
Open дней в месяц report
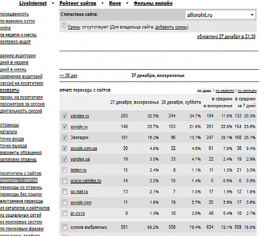click(13, 70)
